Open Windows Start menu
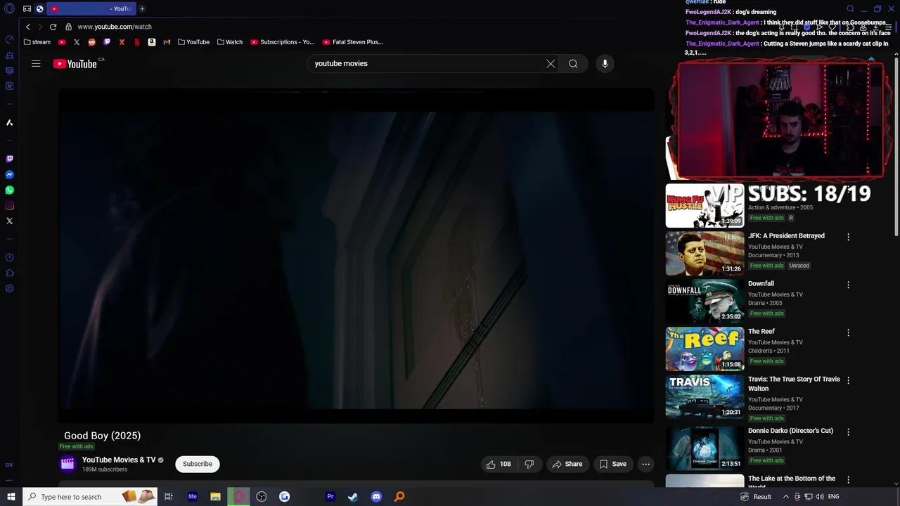900x506 pixels. click(11, 497)
